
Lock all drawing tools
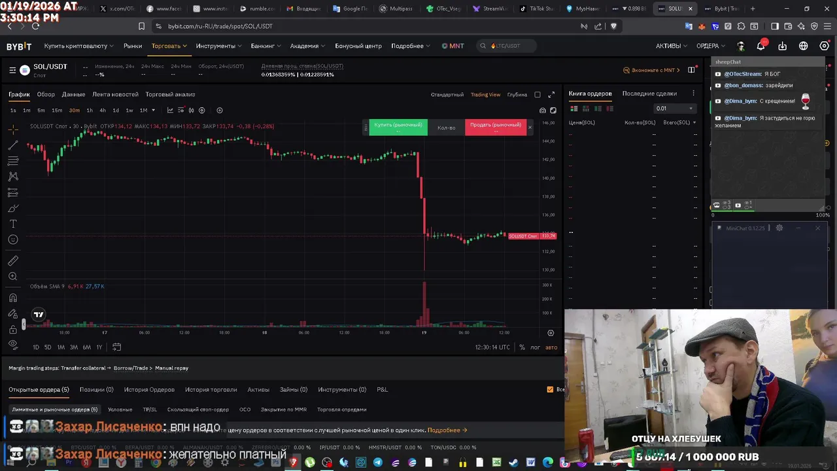click(x=13, y=329)
